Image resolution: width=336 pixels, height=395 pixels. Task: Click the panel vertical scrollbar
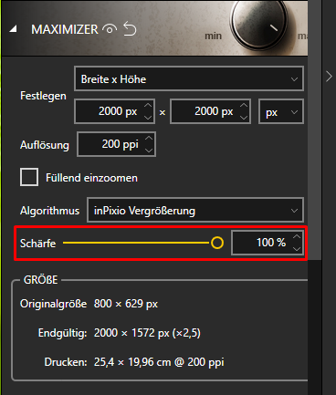click(x=315, y=130)
